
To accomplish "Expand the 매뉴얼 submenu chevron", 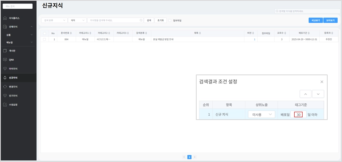I will 31,42.
